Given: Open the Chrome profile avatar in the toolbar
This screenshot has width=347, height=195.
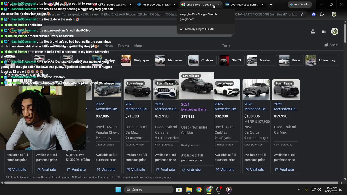Looking at the screenshot, I should coord(334,14).
